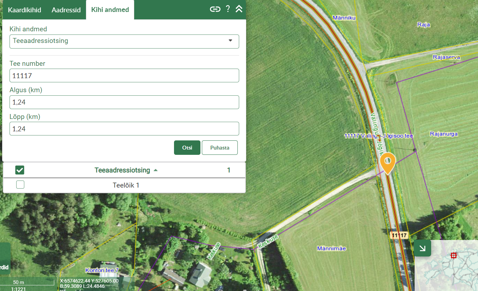Click the Otsi search button
This screenshot has width=478, height=291.
click(x=187, y=148)
